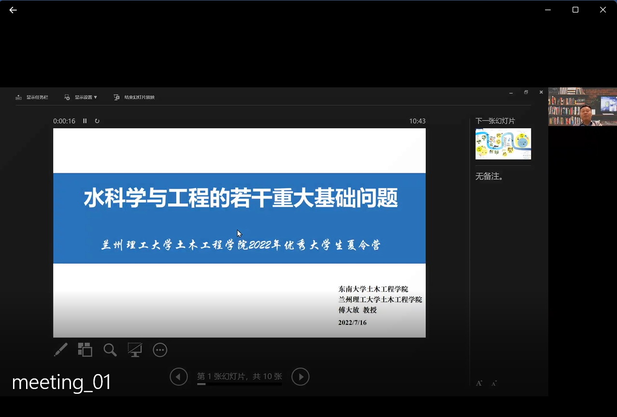The height and width of the screenshot is (417, 617).
Task: Toggle black screen slideshow icon
Action: pyautogui.click(x=135, y=350)
